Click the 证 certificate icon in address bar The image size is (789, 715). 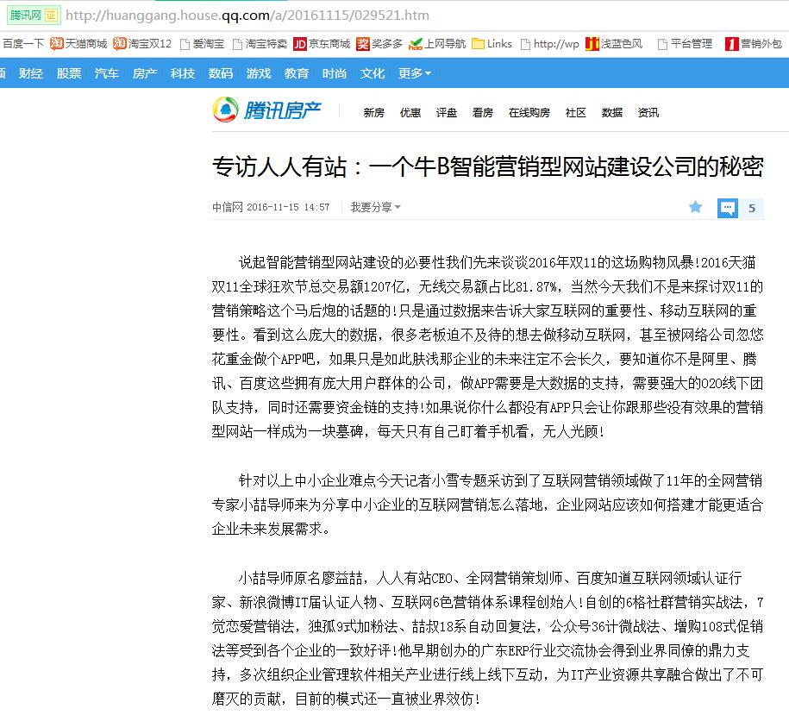52,16
